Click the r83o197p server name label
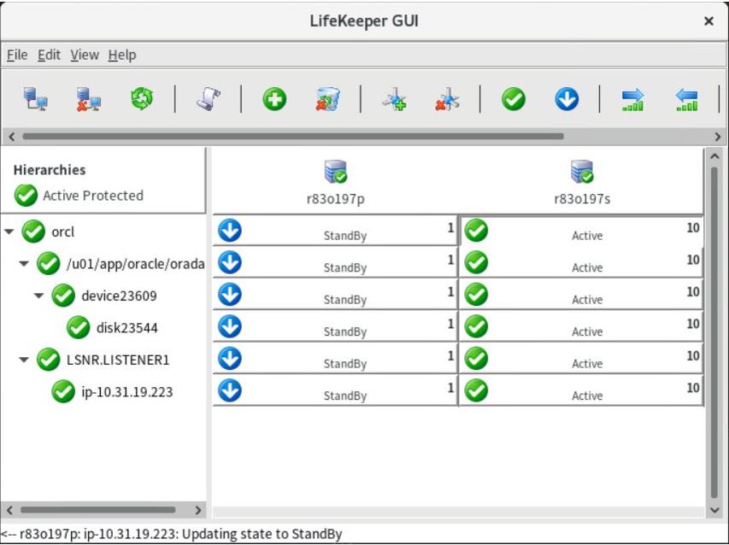 [336, 199]
